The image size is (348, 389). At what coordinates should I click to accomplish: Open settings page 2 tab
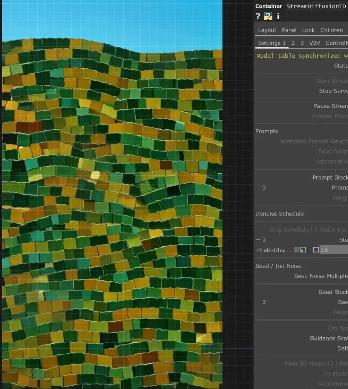pyautogui.click(x=293, y=43)
